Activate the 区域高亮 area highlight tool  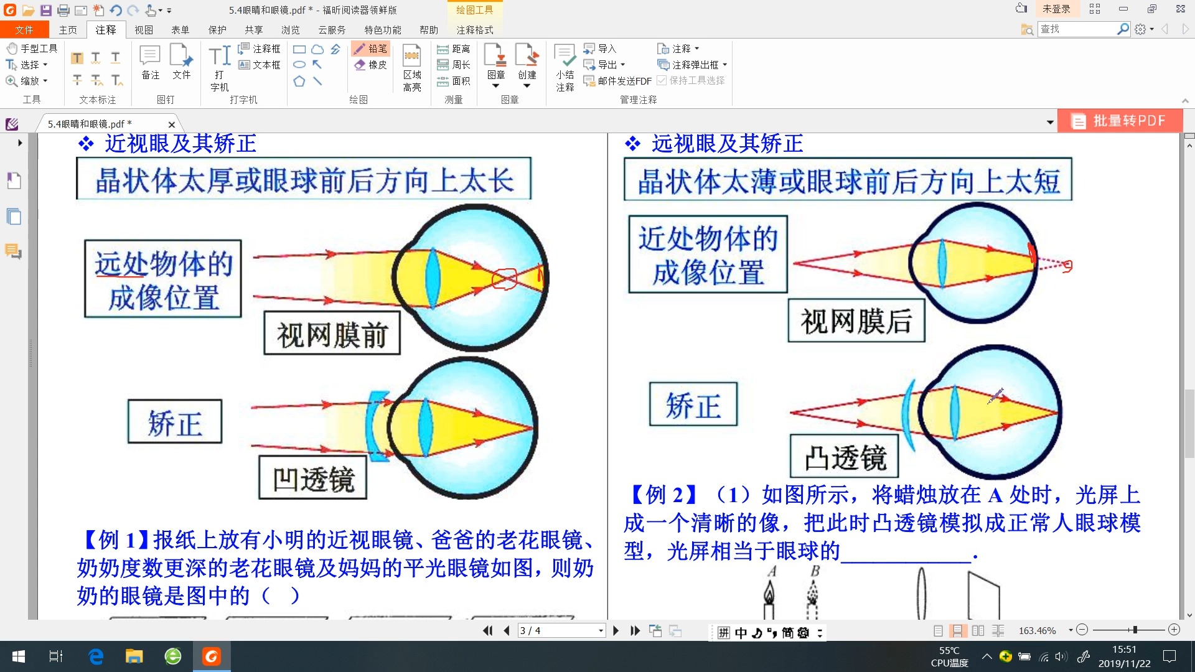(412, 65)
